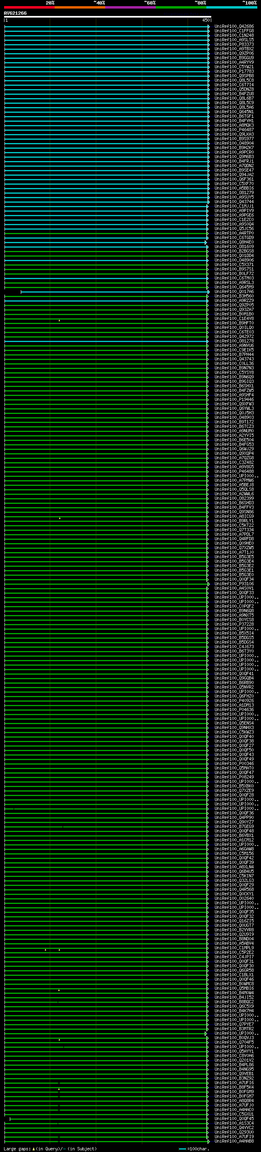This screenshot has width=261, height=1152.
Task: Click the white query ruler bar below AV621266
Action: point(107,16)
